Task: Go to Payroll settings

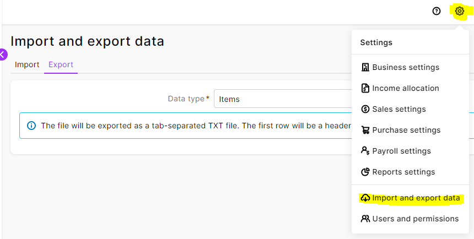Action: pyautogui.click(x=401, y=151)
